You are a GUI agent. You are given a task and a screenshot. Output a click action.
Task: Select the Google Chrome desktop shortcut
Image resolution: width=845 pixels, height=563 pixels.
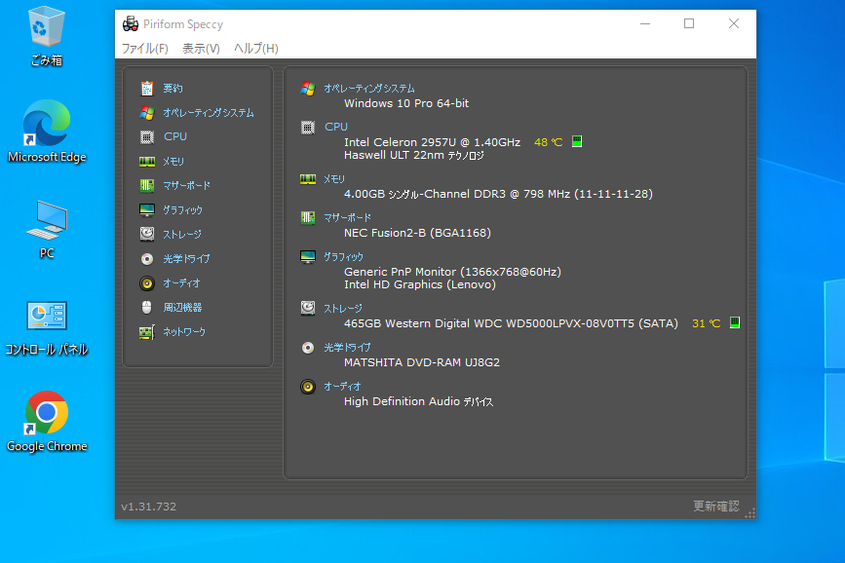[x=47, y=422]
